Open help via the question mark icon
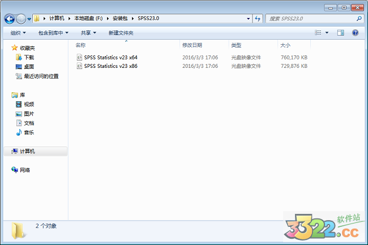The width and height of the screenshot is (368, 245). 356,33
